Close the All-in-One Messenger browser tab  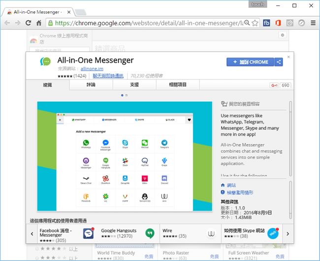tap(69, 12)
